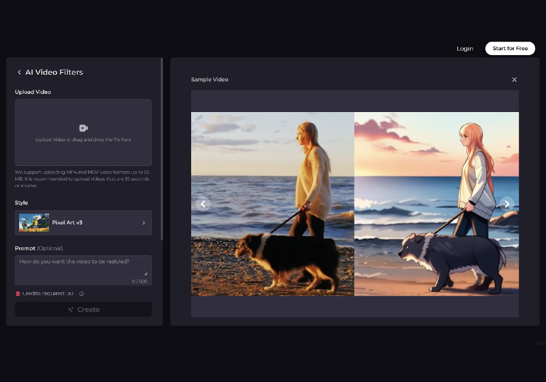Click the upload video drop zone text
Viewport: 546px width, 382px height.
[84, 140]
